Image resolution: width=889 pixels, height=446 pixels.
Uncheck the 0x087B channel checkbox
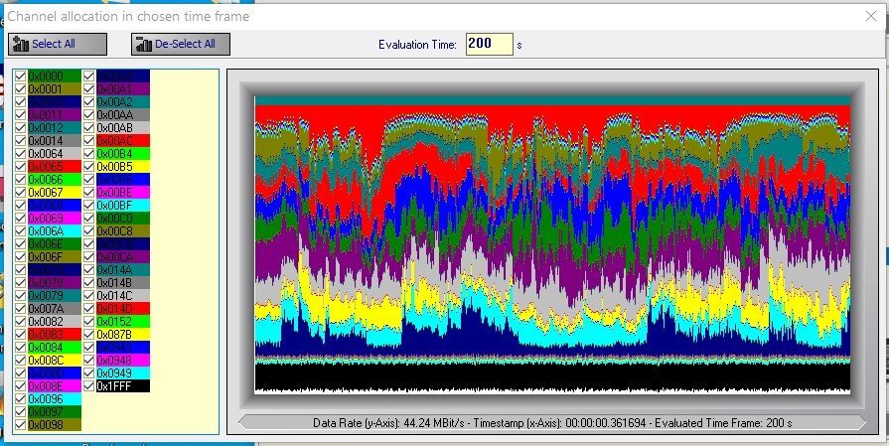(x=89, y=335)
